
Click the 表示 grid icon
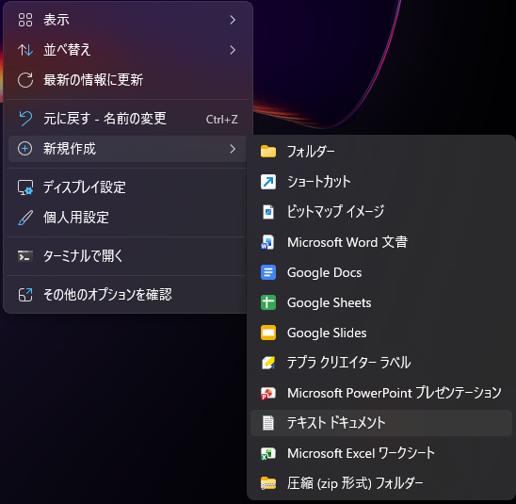(25, 20)
